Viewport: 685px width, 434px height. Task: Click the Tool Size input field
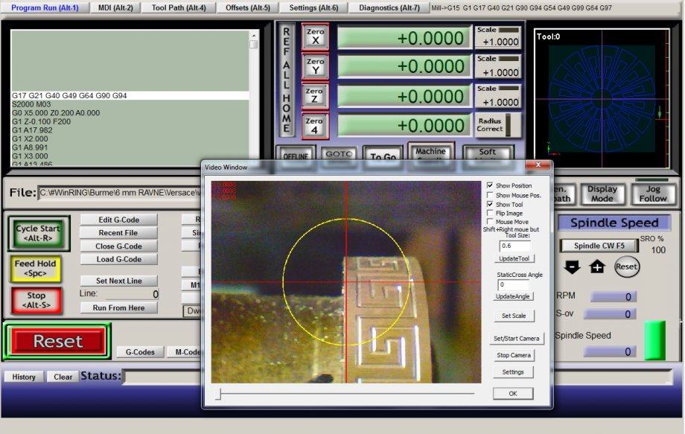click(x=514, y=246)
